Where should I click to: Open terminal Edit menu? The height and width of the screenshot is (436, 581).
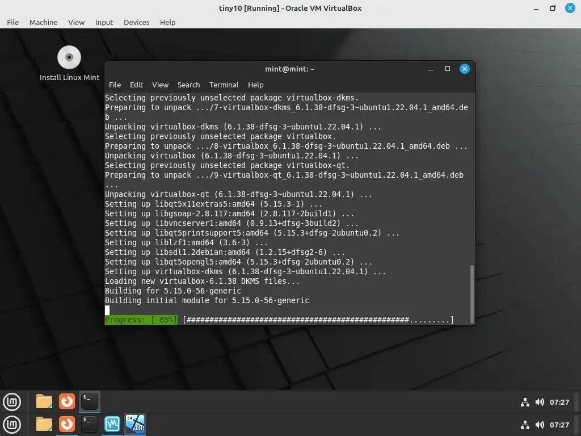pyautogui.click(x=136, y=85)
